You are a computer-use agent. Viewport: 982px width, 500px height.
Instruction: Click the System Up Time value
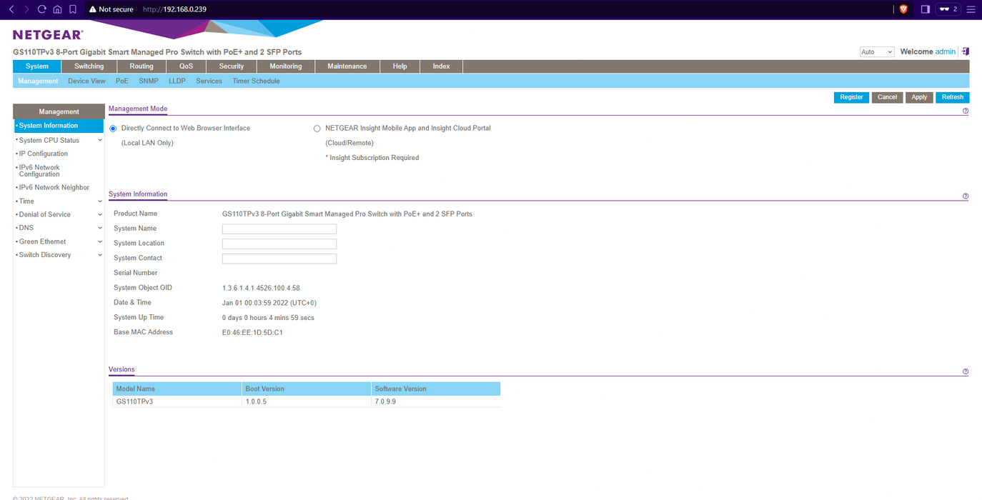268,318
